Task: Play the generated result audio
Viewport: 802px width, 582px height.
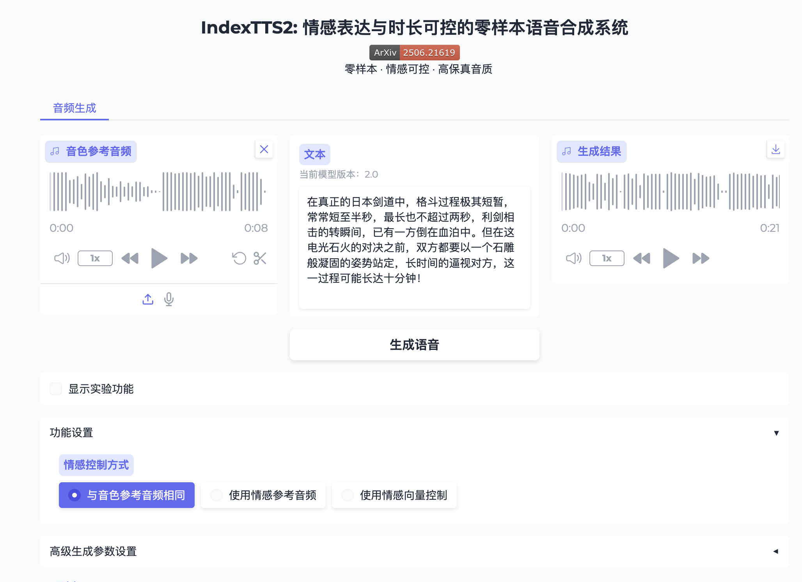Action: click(x=671, y=258)
